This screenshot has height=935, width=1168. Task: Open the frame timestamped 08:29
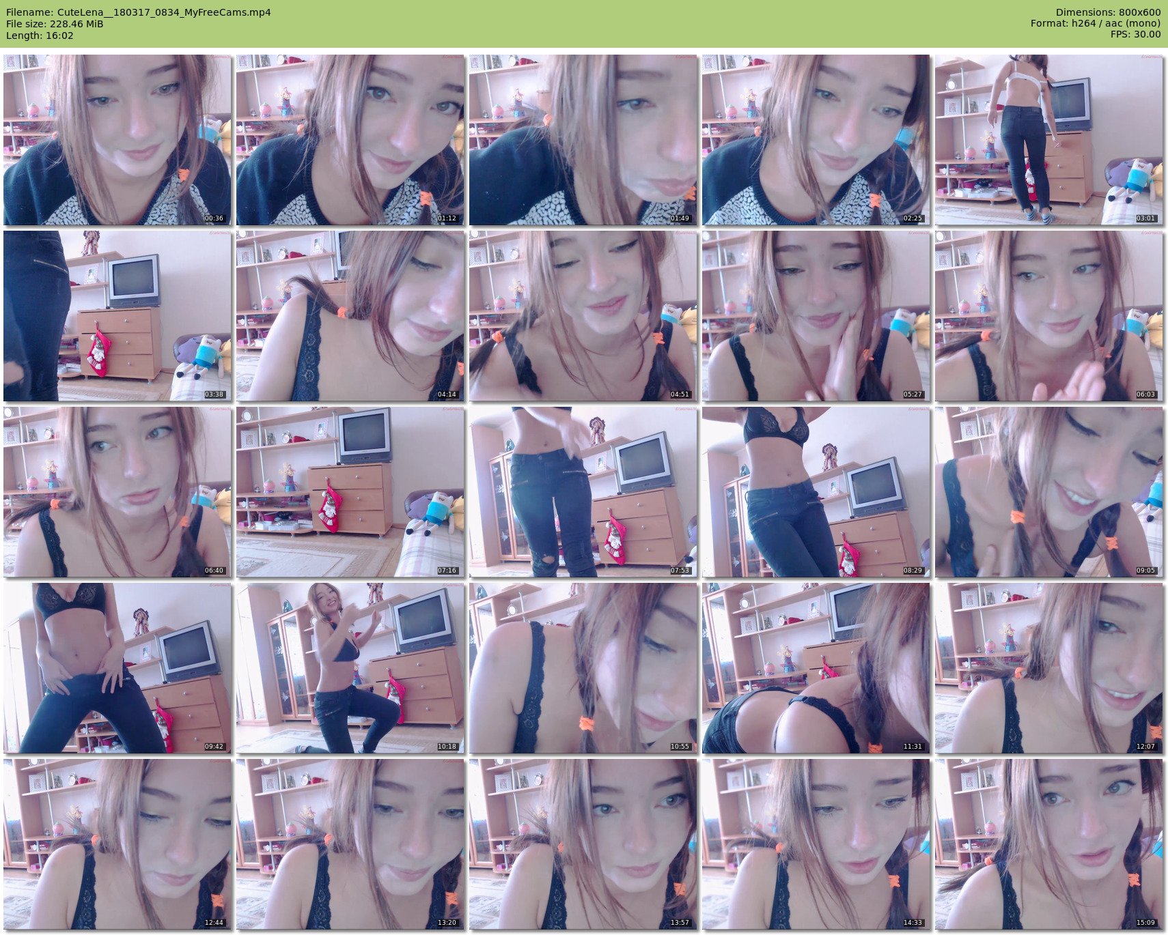[816, 492]
